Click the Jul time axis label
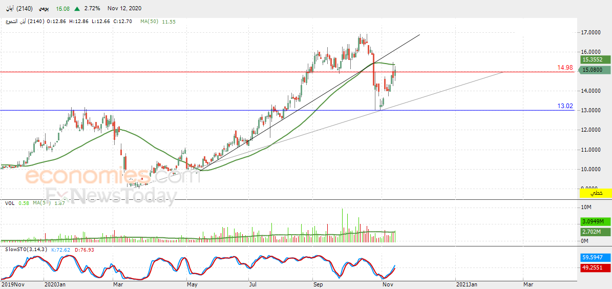612x289 pixels. pos(253,285)
